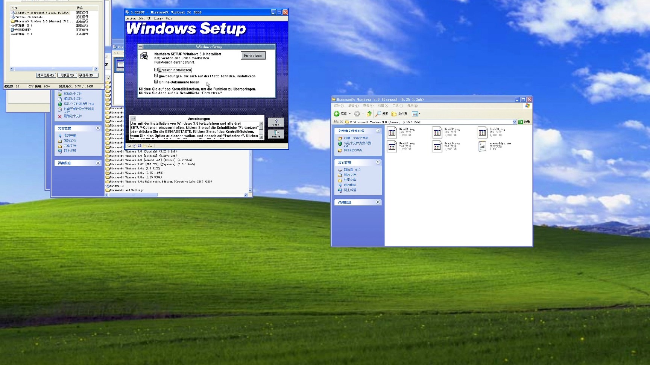Click the network icon in Virtual PC status bar
This screenshot has width=650, height=365.
[149, 146]
